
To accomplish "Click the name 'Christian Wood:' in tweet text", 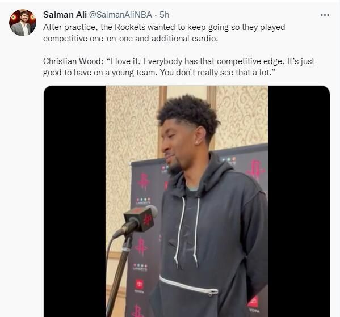I will (73, 61).
